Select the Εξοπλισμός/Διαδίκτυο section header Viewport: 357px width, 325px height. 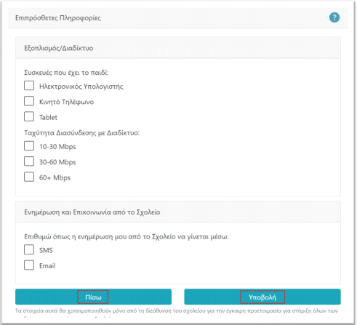coord(59,48)
